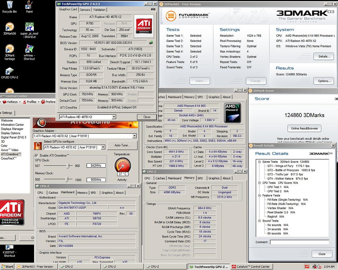Click the Options... button in 3DMark03

(x=324, y=81)
